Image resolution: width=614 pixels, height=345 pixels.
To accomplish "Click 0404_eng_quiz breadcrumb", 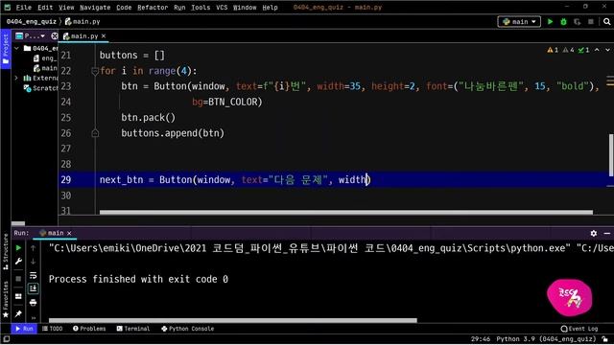I will [x=32, y=22].
